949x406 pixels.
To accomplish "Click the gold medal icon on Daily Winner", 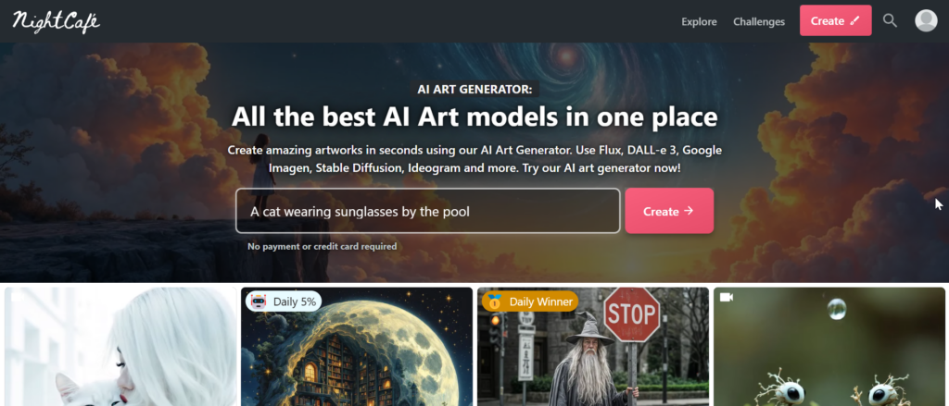I will 495,301.
